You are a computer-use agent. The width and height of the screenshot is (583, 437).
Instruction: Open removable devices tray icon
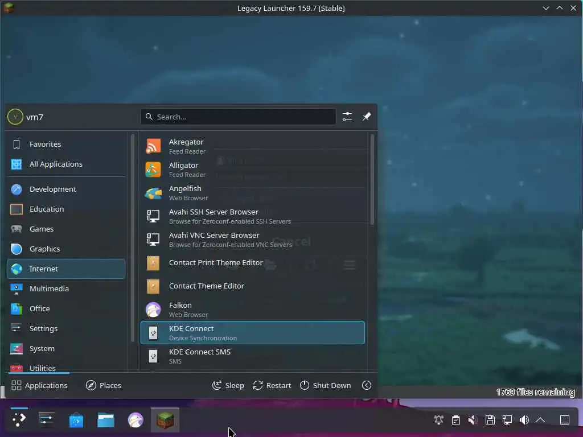point(490,420)
